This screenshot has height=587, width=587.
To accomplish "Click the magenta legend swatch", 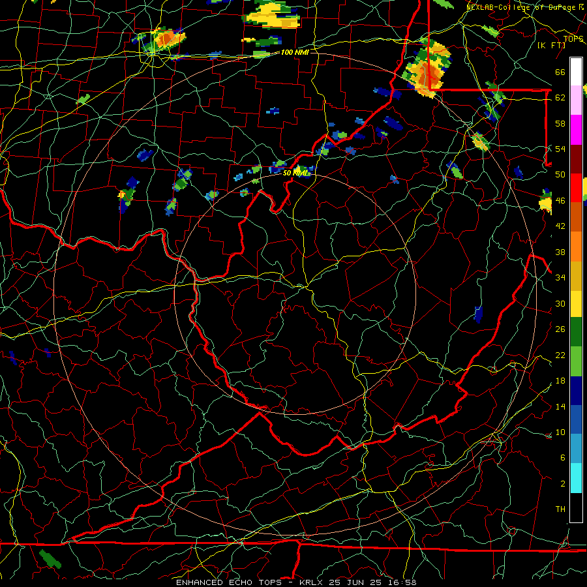I will (576, 130).
